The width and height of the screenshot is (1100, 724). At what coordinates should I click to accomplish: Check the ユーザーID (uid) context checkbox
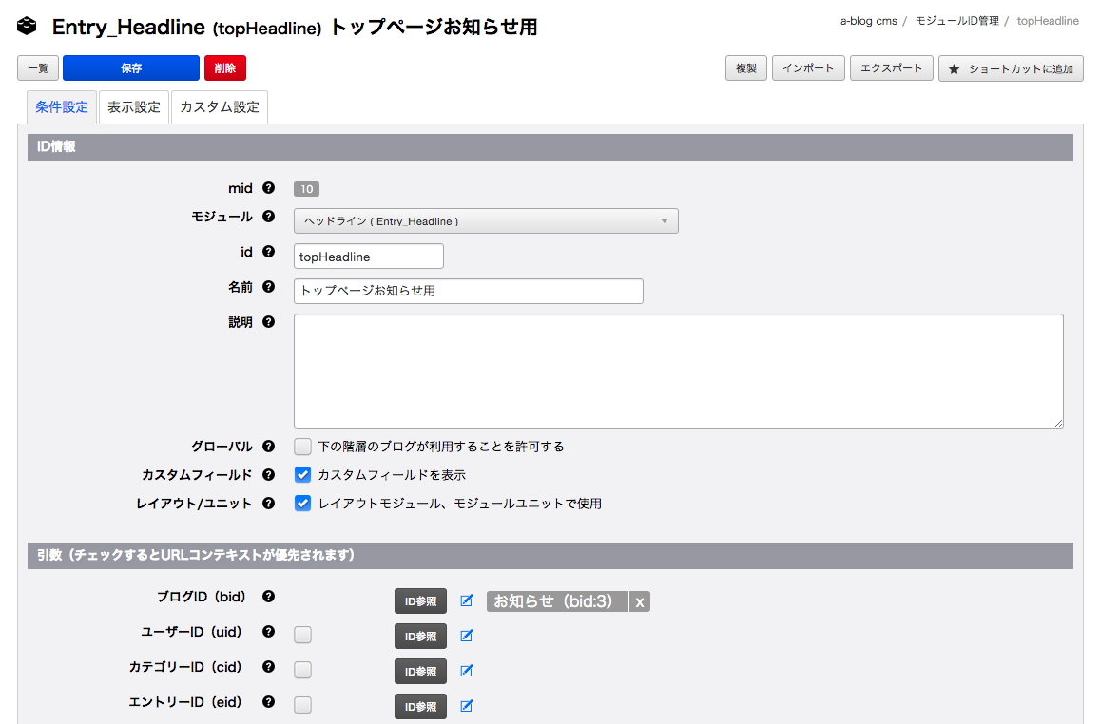302,635
